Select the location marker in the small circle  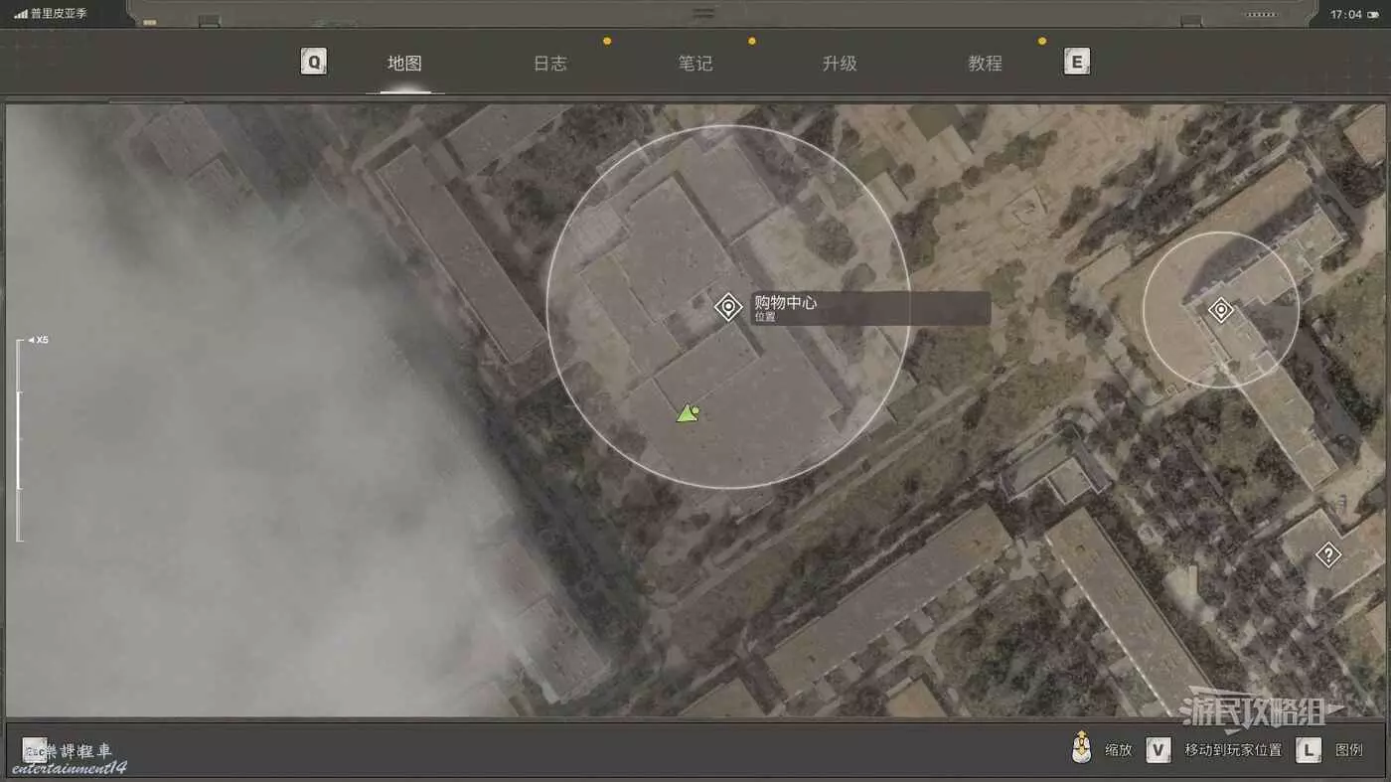click(1220, 310)
